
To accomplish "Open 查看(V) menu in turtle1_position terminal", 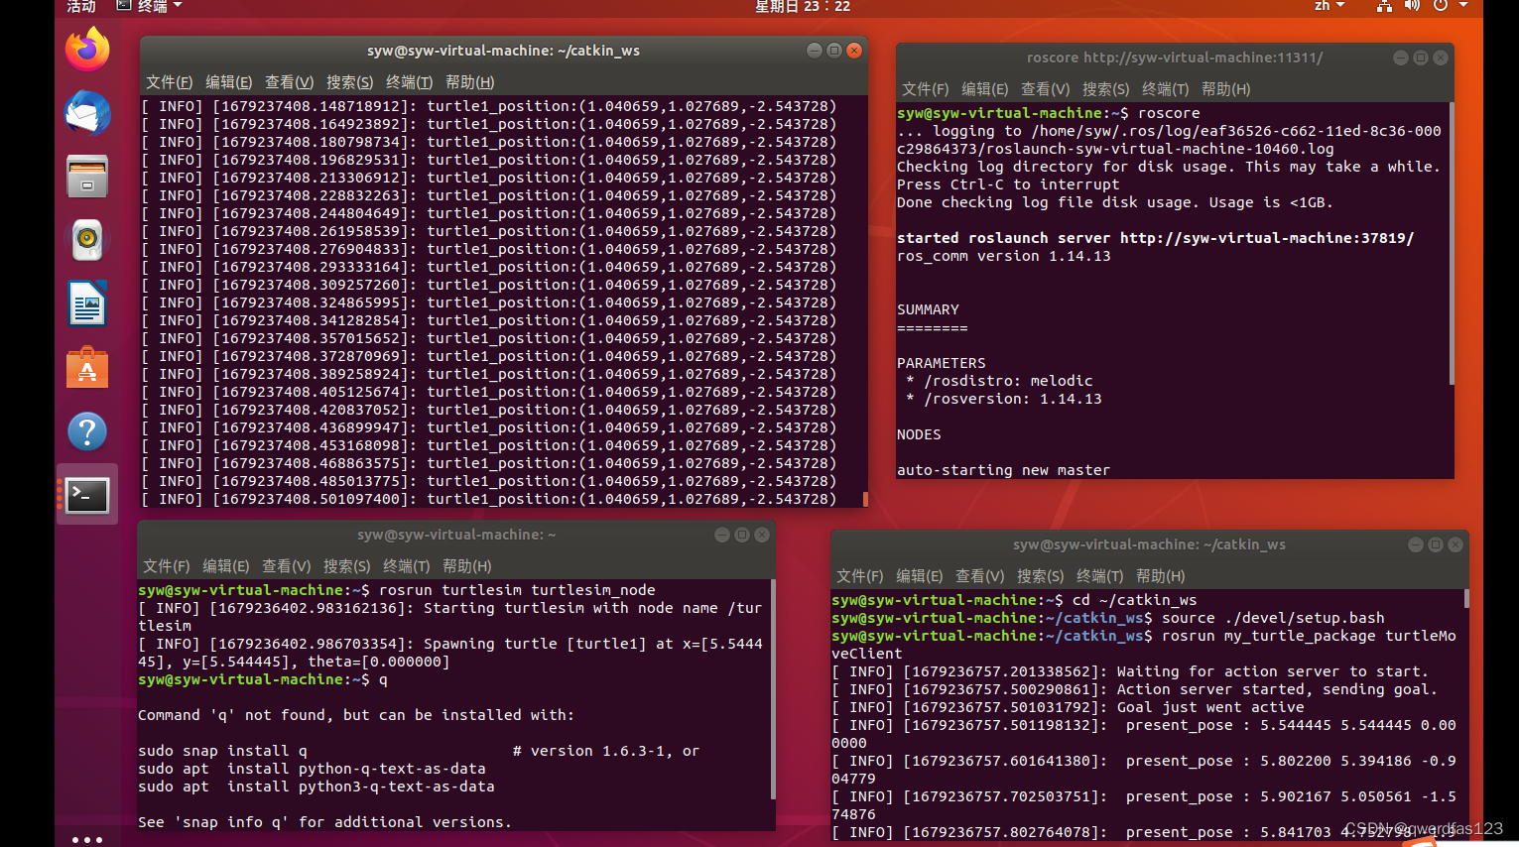I will (289, 82).
